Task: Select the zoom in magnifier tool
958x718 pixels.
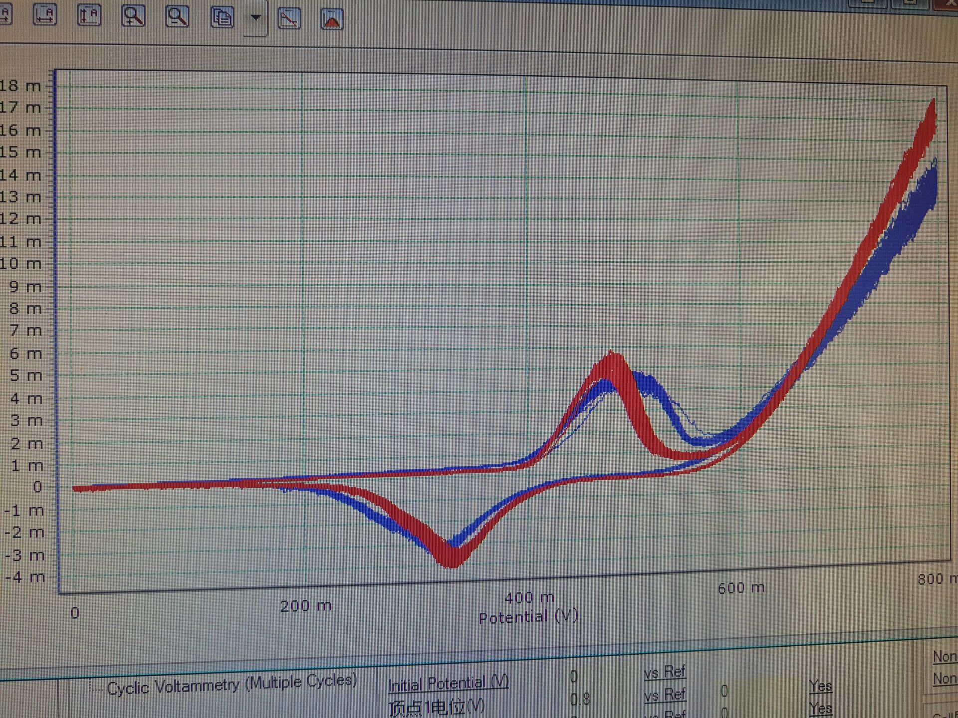Action: [133, 16]
